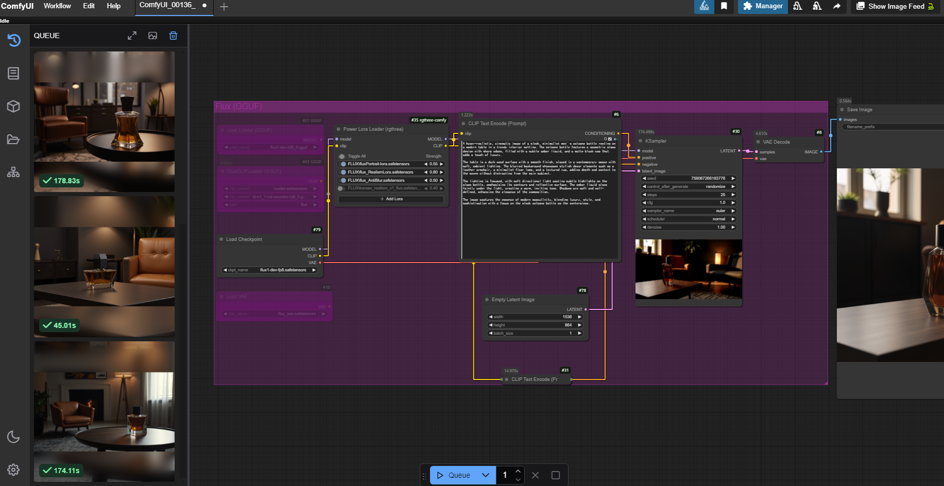Collapse the CLIP Text Encode (Prompt) node dot
Image resolution: width=944 pixels, height=486 pixels.
[x=464, y=124]
